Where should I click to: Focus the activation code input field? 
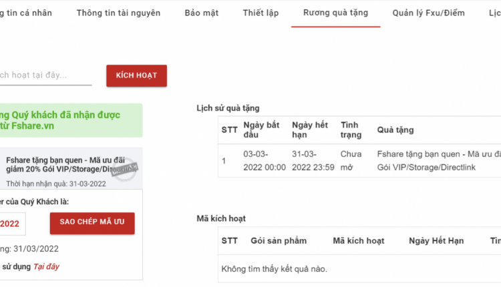coord(45,75)
